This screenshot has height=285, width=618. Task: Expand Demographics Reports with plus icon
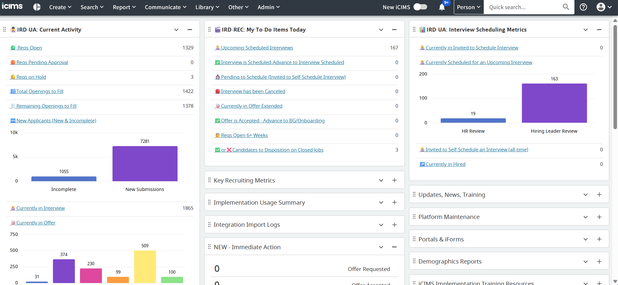(599, 262)
